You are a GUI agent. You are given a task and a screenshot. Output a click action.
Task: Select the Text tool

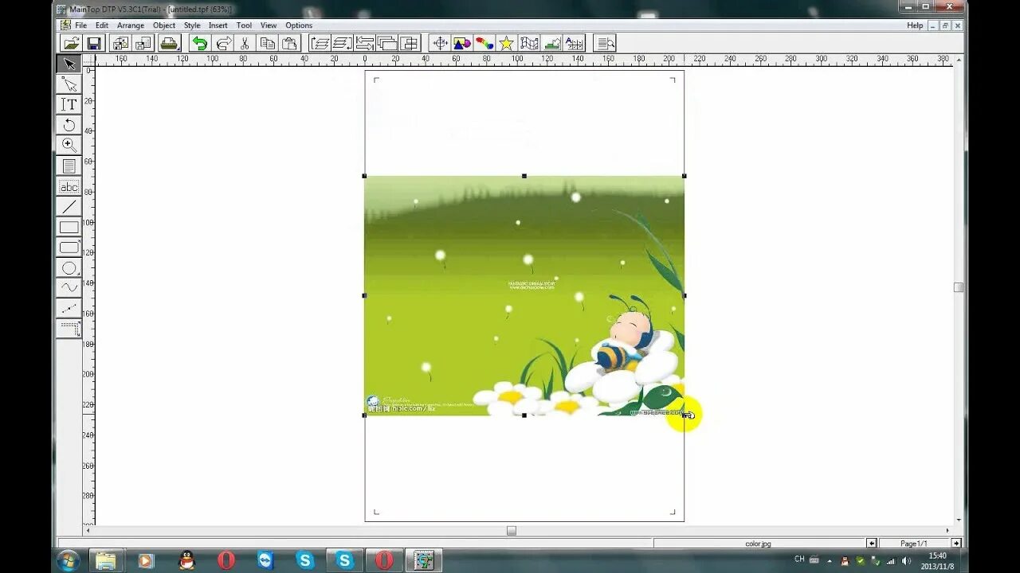pos(69,104)
